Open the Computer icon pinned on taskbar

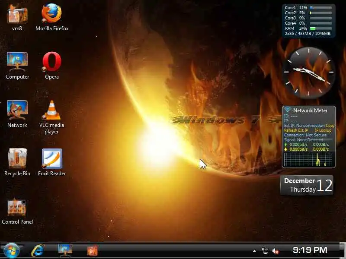[65, 250]
